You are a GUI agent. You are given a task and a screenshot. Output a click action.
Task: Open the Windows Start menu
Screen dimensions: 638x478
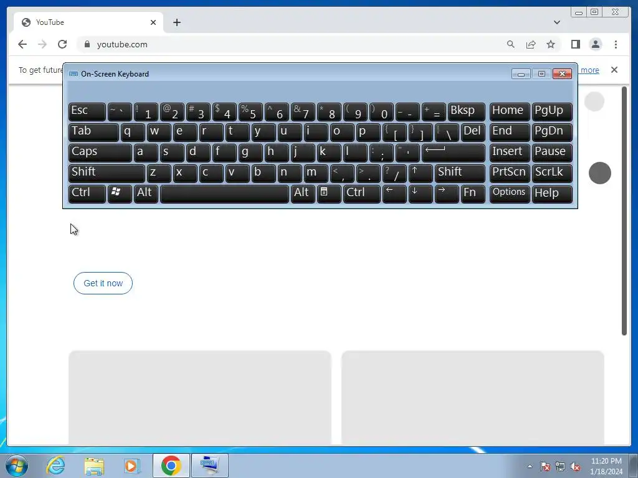[x=16, y=466]
